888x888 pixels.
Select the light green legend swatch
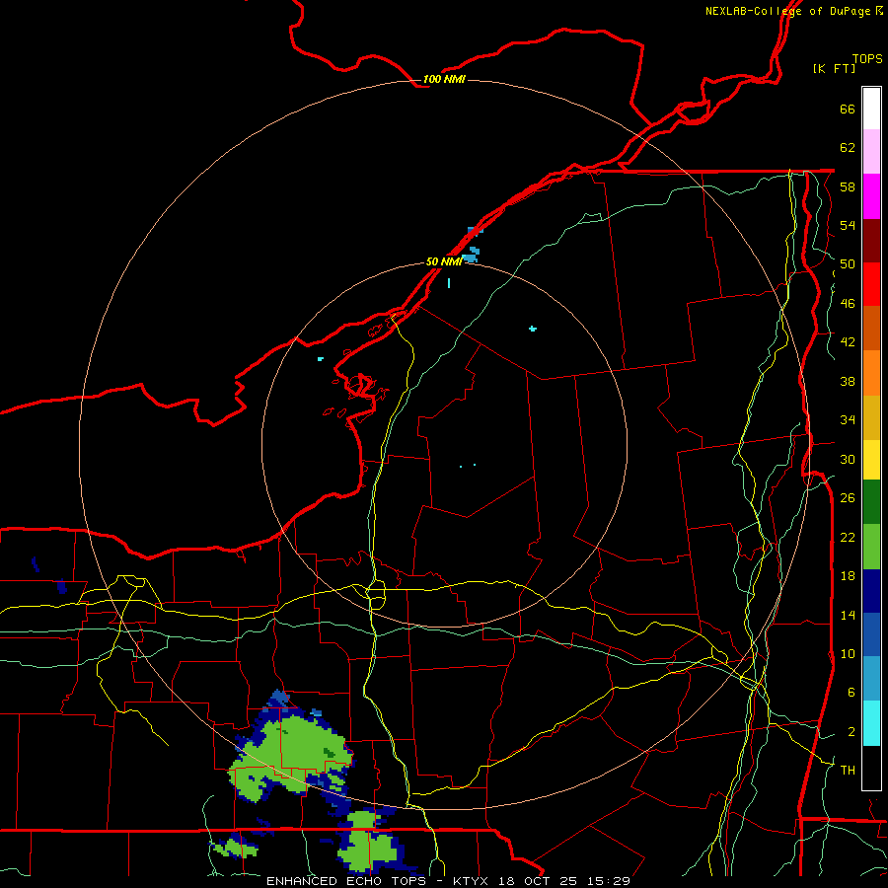(x=871, y=547)
